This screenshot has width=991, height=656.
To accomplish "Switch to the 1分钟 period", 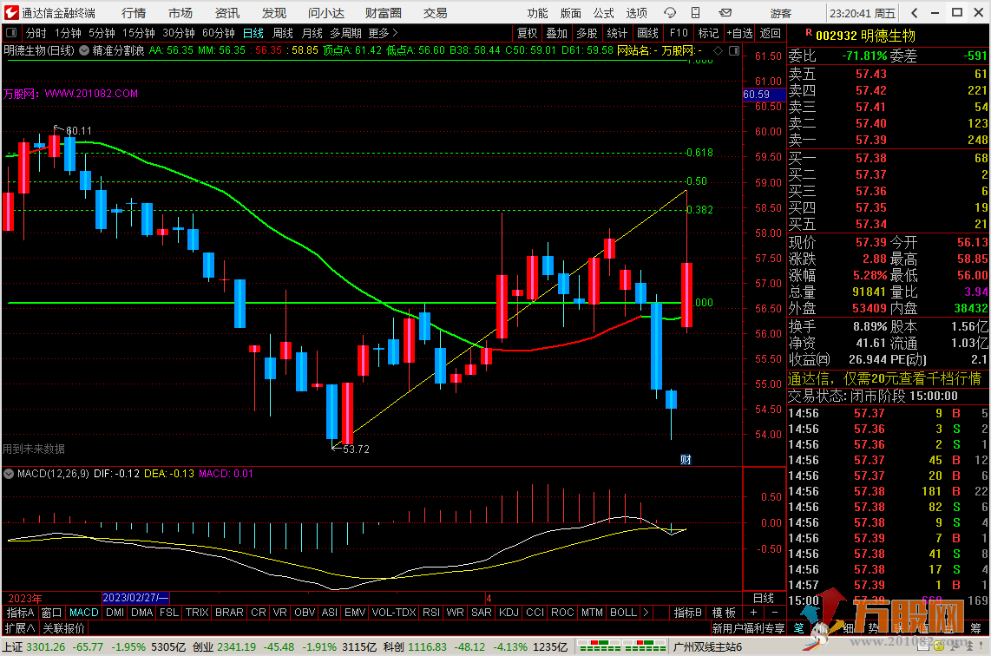I will tap(68, 33).
